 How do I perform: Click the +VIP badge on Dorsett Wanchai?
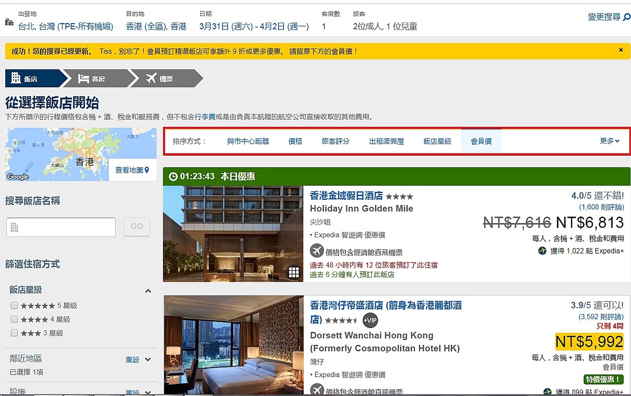(370, 320)
